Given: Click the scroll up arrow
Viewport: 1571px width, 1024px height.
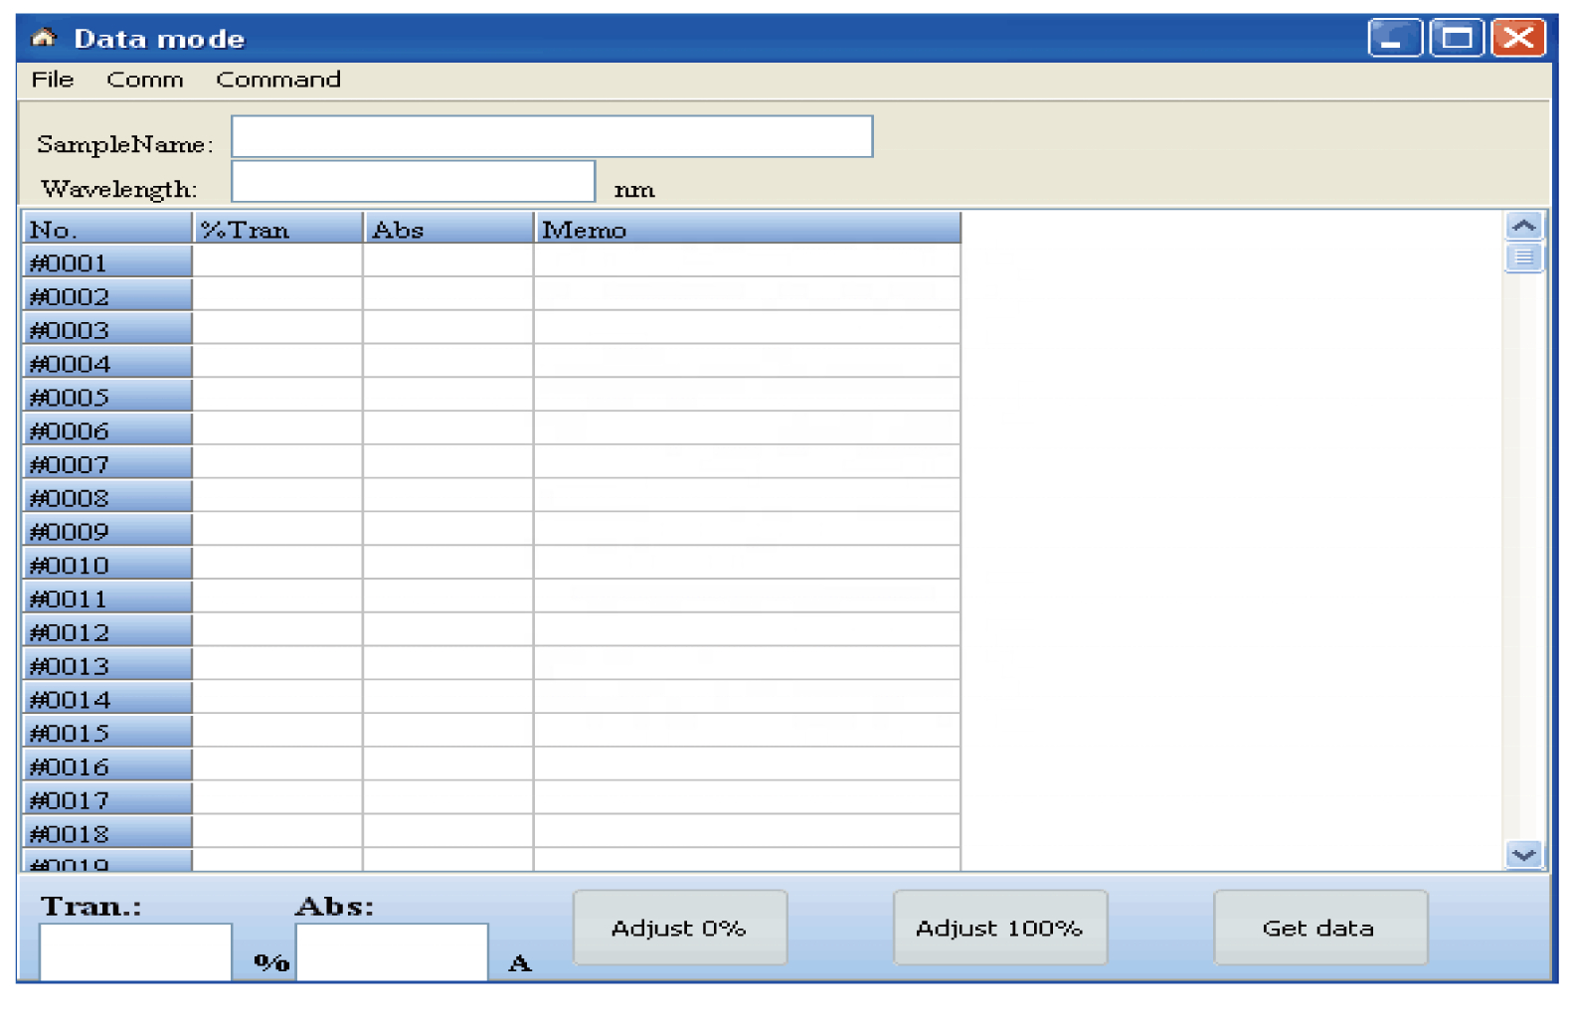Looking at the screenshot, I should pyautogui.click(x=1522, y=226).
